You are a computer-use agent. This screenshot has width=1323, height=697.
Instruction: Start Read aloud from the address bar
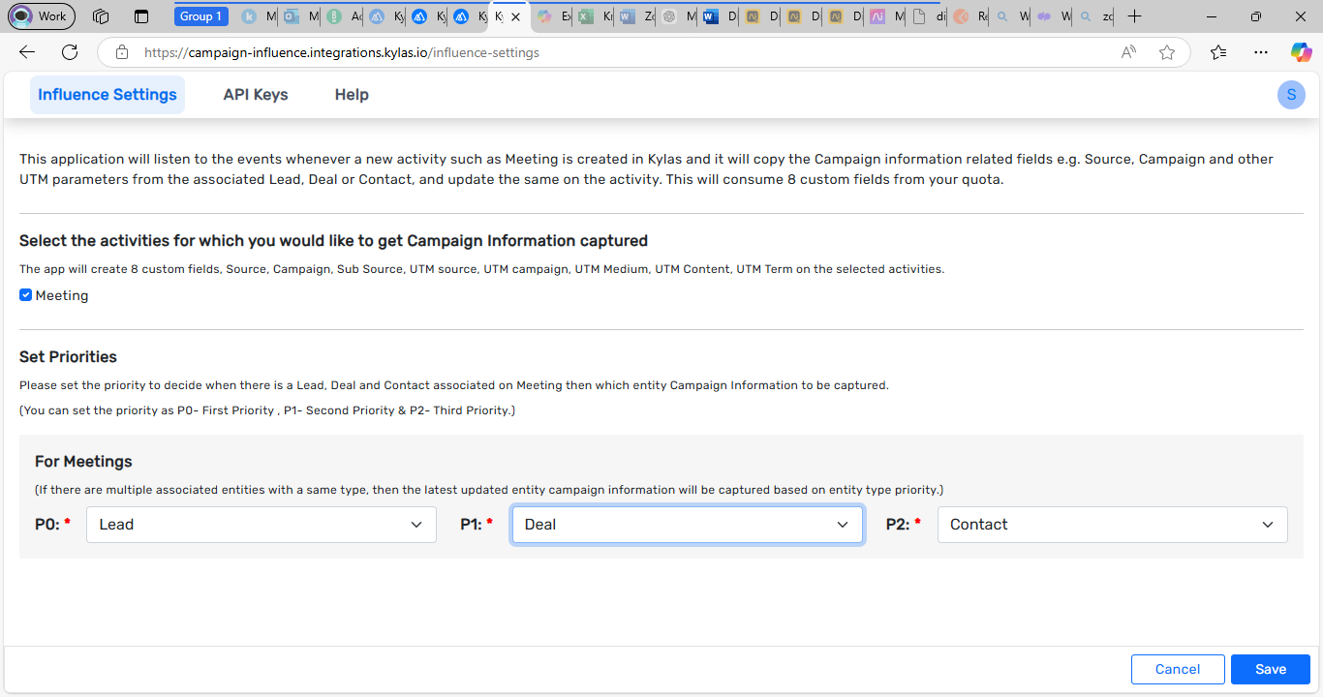click(x=1128, y=52)
